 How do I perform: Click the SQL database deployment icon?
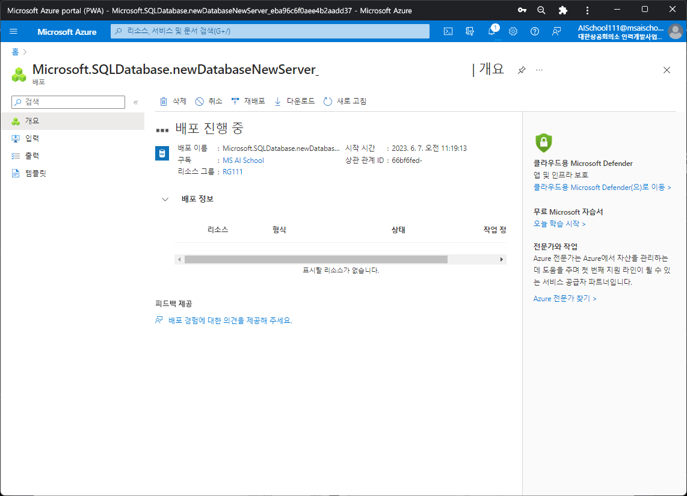162,153
